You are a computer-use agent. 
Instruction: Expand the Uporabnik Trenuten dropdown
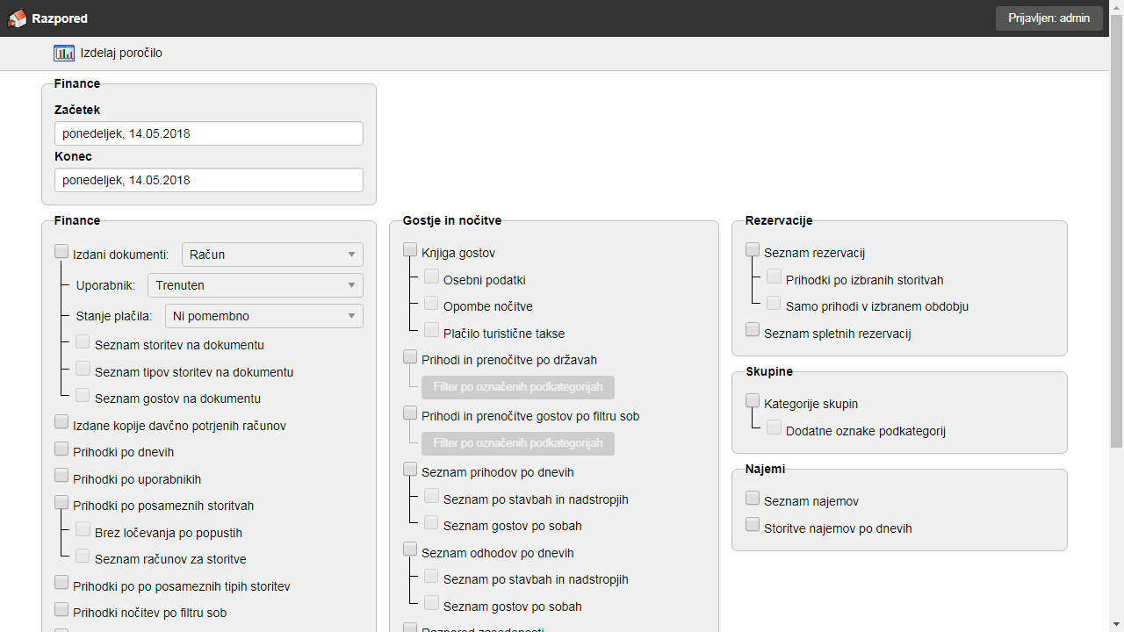click(255, 285)
